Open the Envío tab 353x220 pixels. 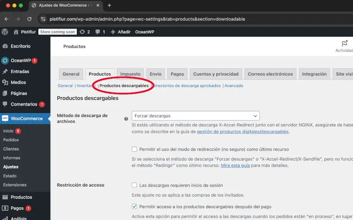click(x=156, y=74)
